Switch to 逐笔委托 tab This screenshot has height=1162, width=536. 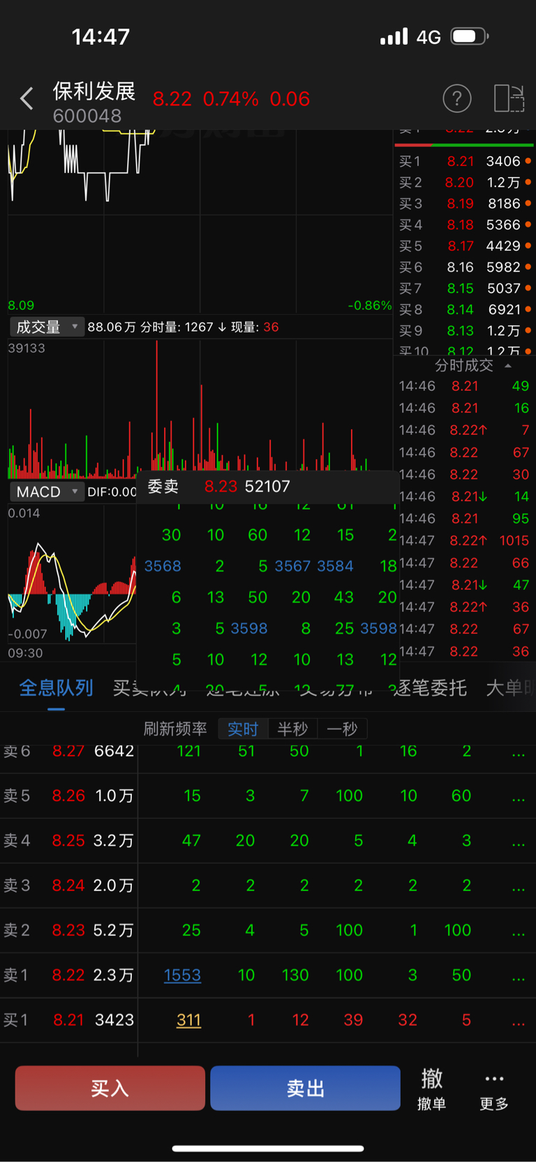point(430,688)
